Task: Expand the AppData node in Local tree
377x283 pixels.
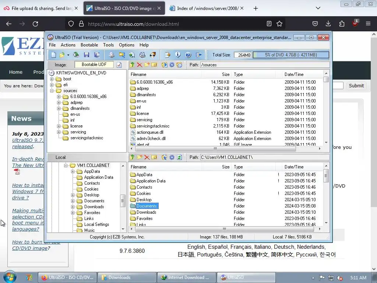Action: (x=73, y=171)
